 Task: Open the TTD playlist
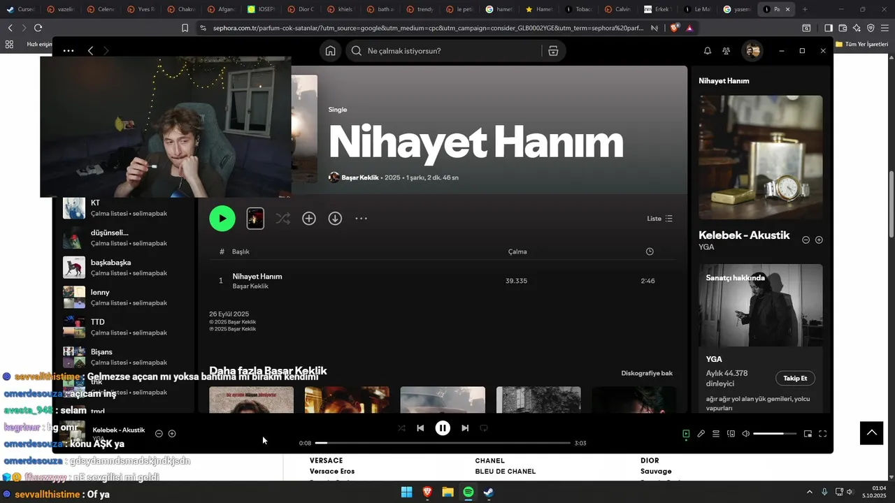click(x=124, y=327)
